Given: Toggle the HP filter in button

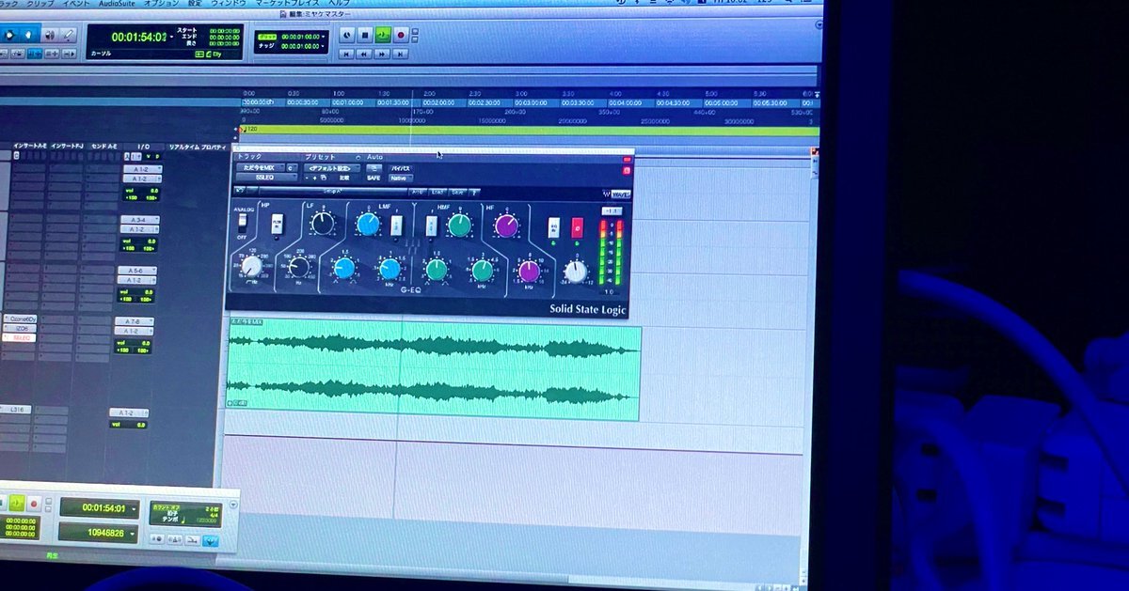Looking at the screenshot, I should [277, 224].
